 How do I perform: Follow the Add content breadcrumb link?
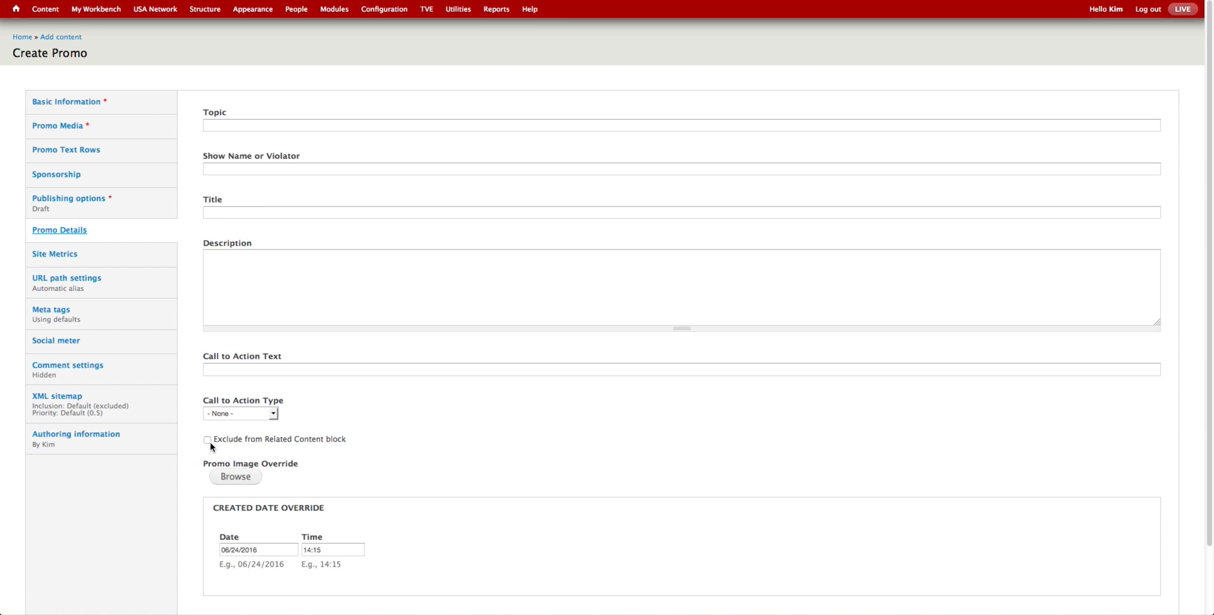coord(61,37)
